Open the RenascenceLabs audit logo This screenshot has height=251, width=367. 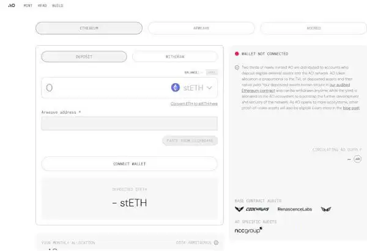(295, 209)
